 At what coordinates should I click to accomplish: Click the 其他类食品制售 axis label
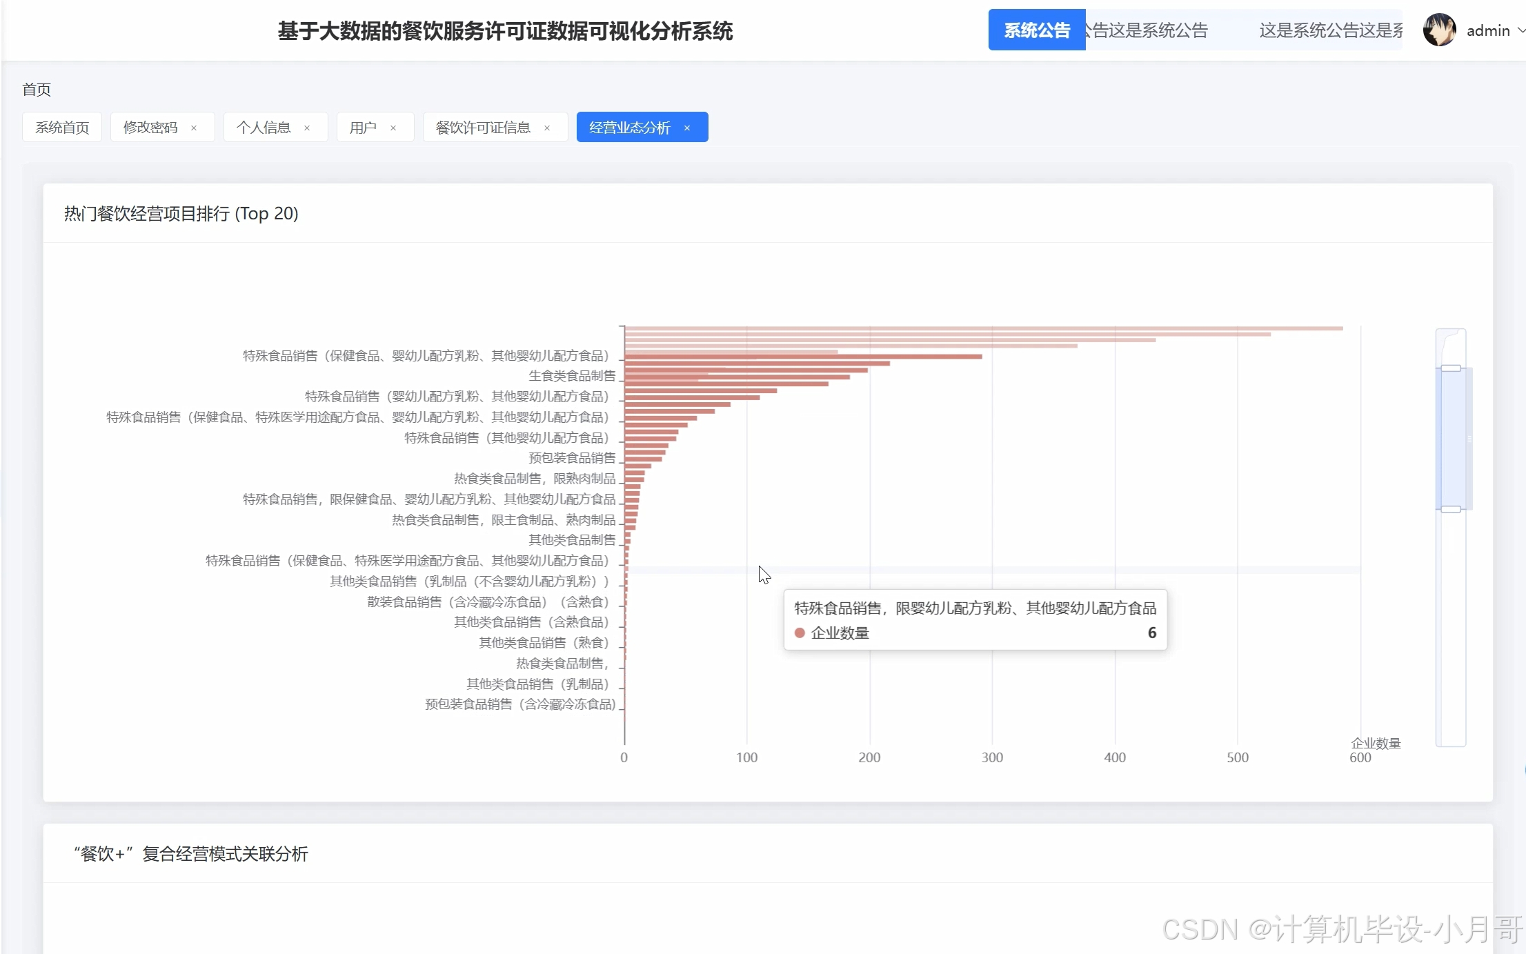pyautogui.click(x=572, y=540)
